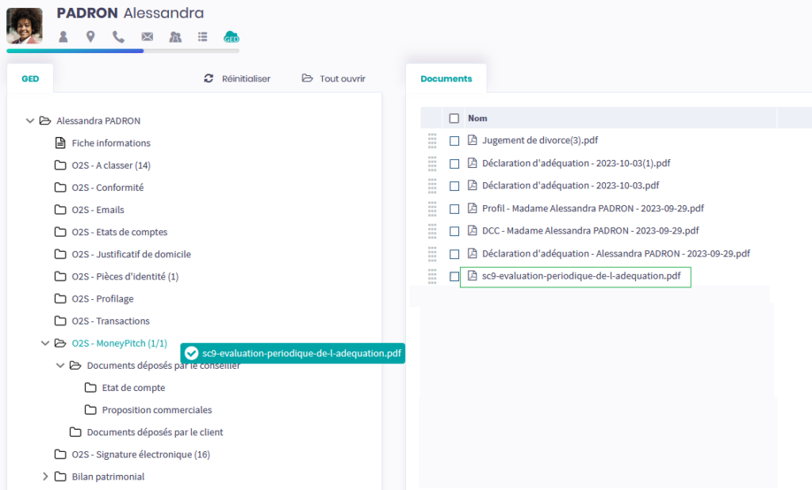The width and height of the screenshot is (812, 490).
Task: Open the address location pin icon
Action: (x=90, y=36)
